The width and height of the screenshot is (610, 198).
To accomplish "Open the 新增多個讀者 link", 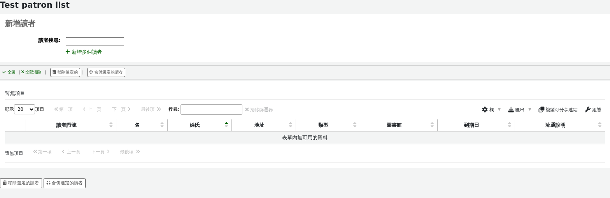I will [84, 52].
